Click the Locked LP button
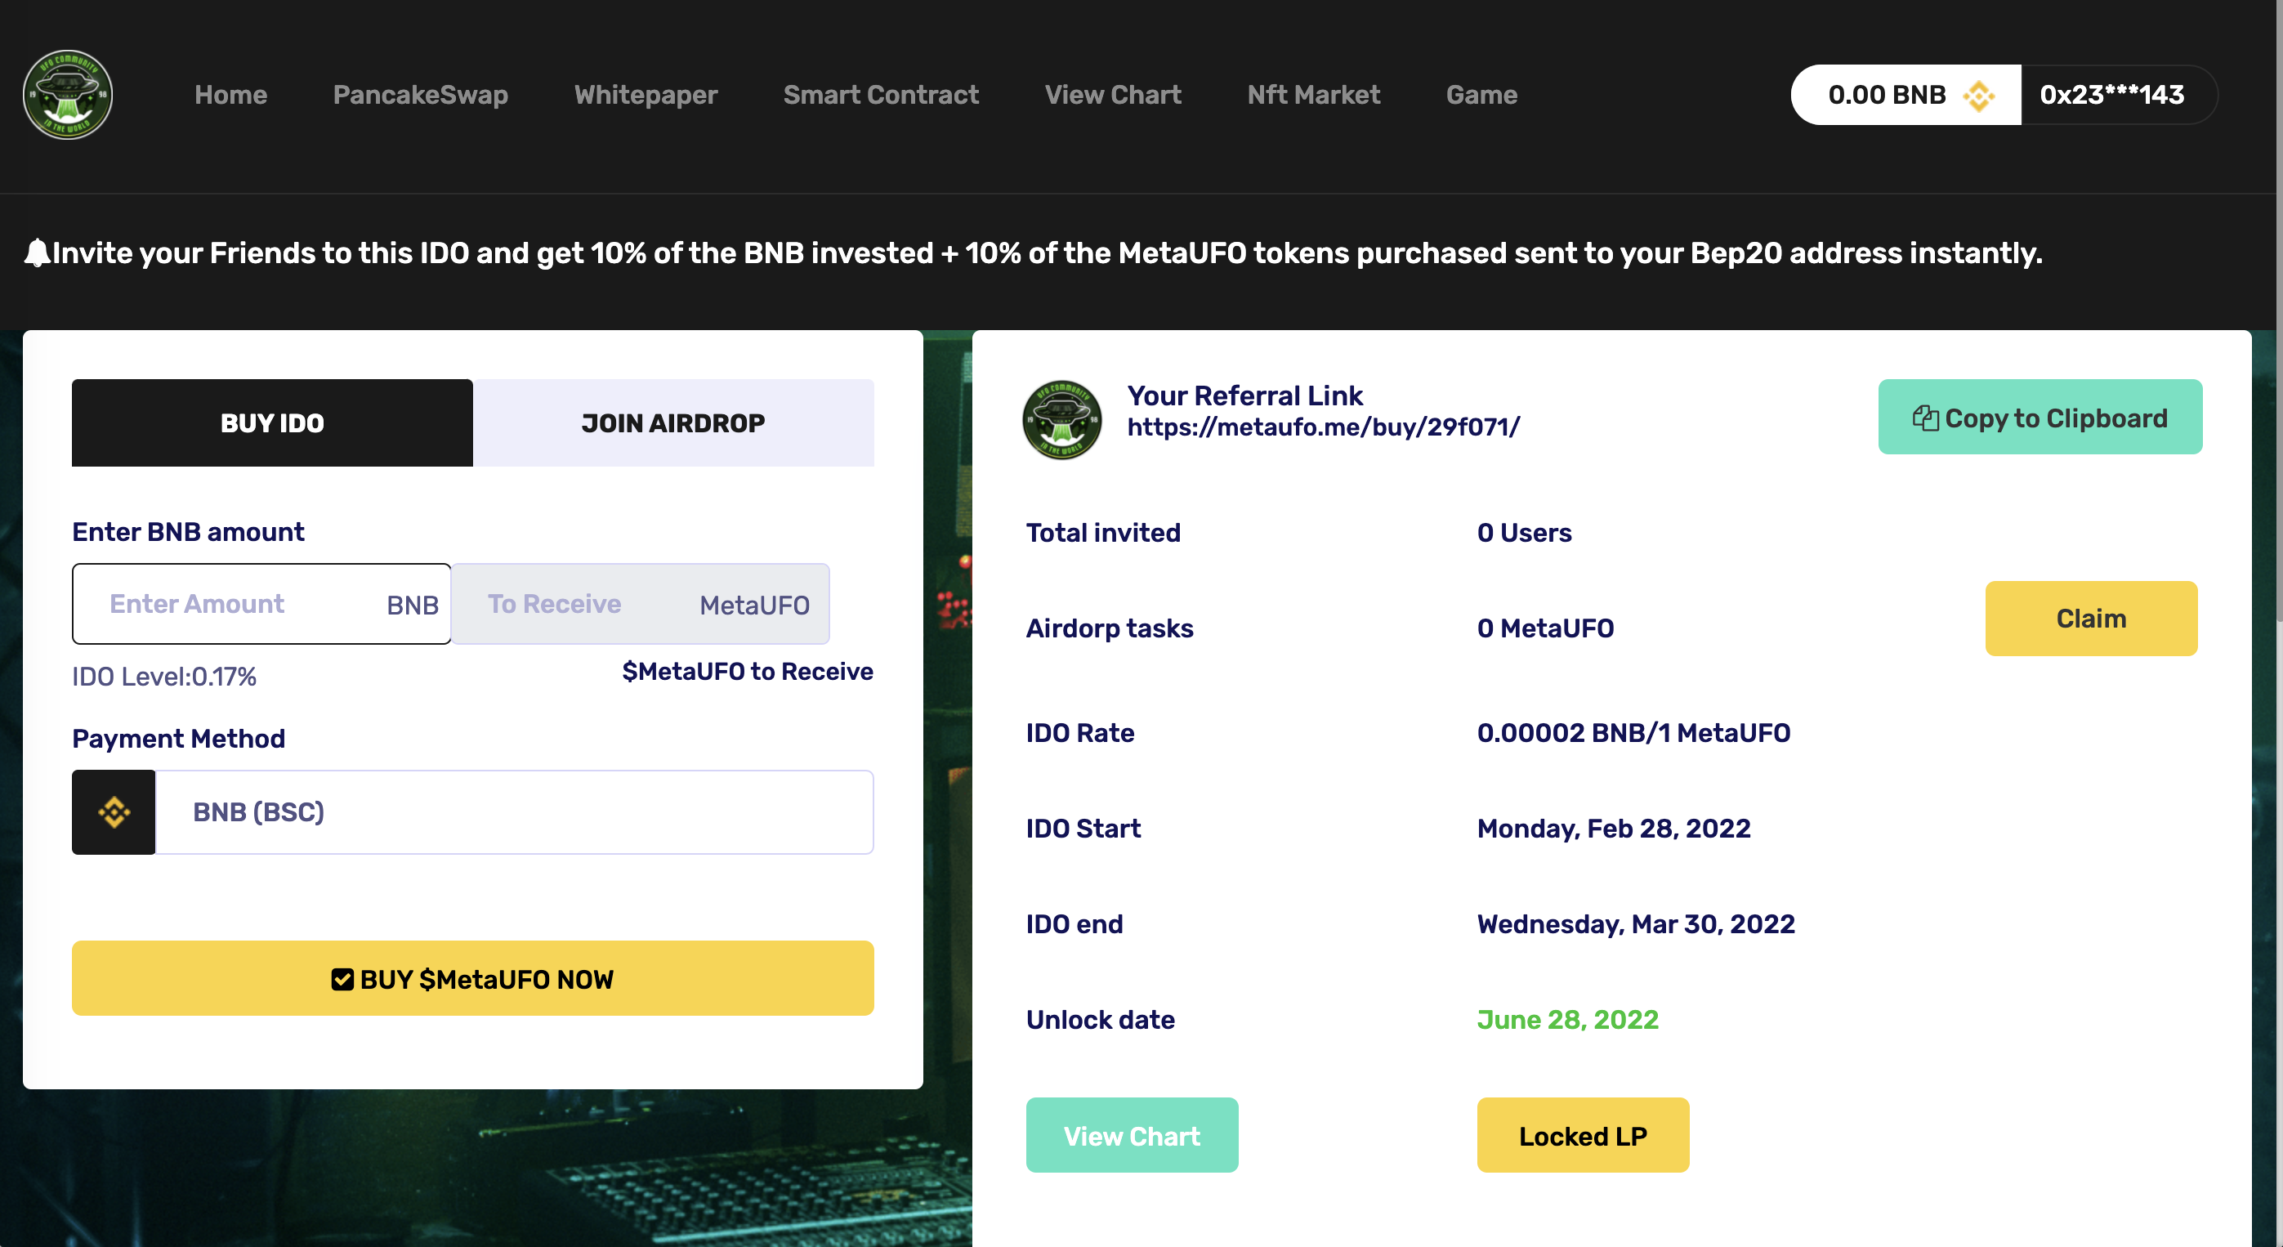 [1582, 1135]
